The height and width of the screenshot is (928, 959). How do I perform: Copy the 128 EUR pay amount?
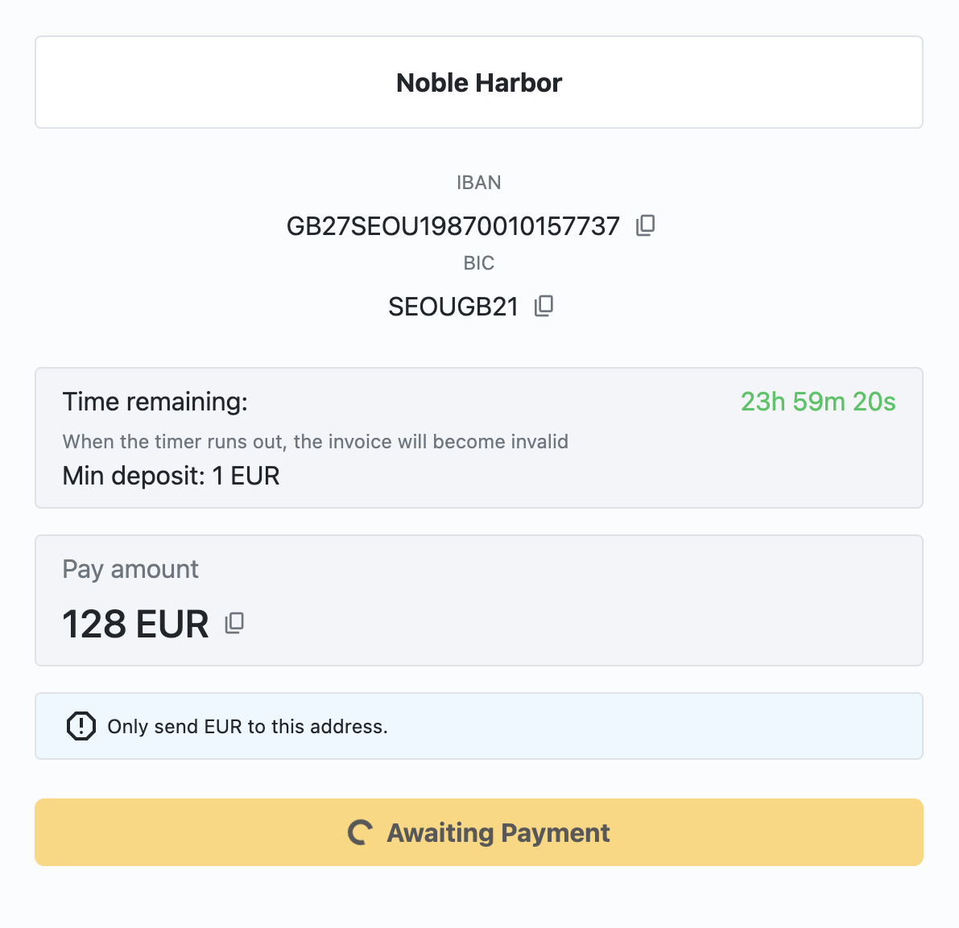234,623
